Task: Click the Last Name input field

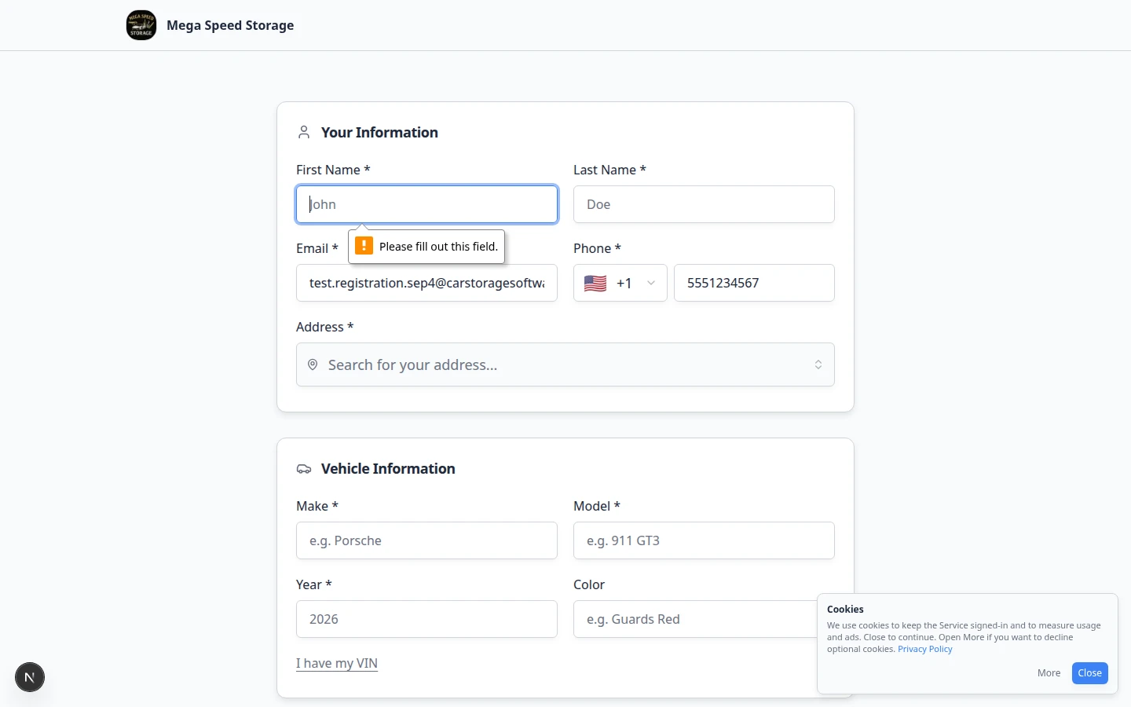Action: [704, 204]
